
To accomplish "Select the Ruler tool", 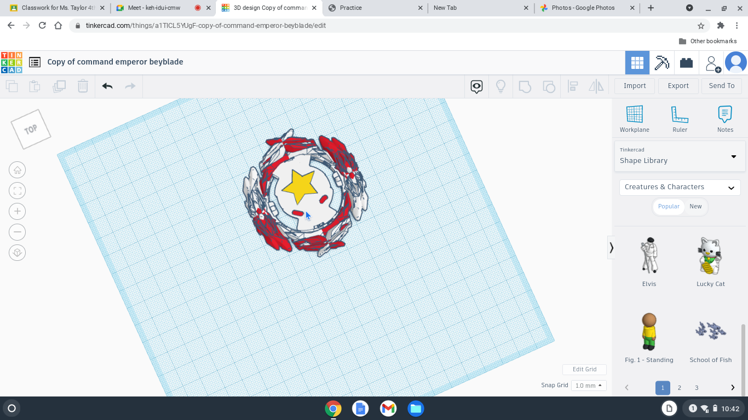I will pos(680,119).
